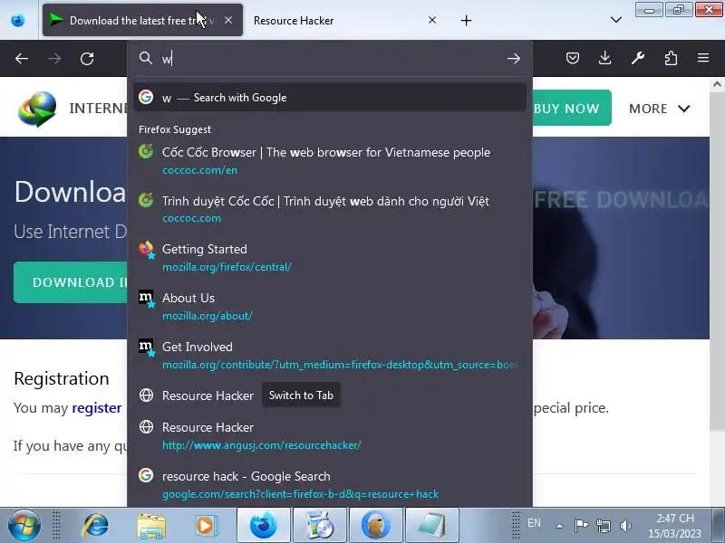
Task: Click the Go arrow in address bar
Action: pyautogui.click(x=514, y=59)
